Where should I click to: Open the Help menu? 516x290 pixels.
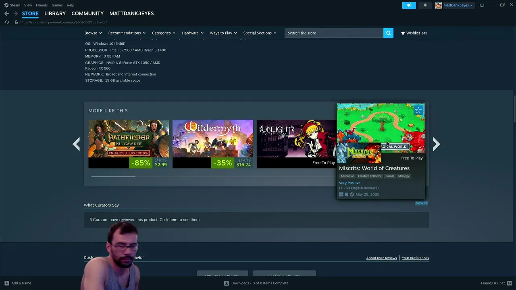click(70, 5)
